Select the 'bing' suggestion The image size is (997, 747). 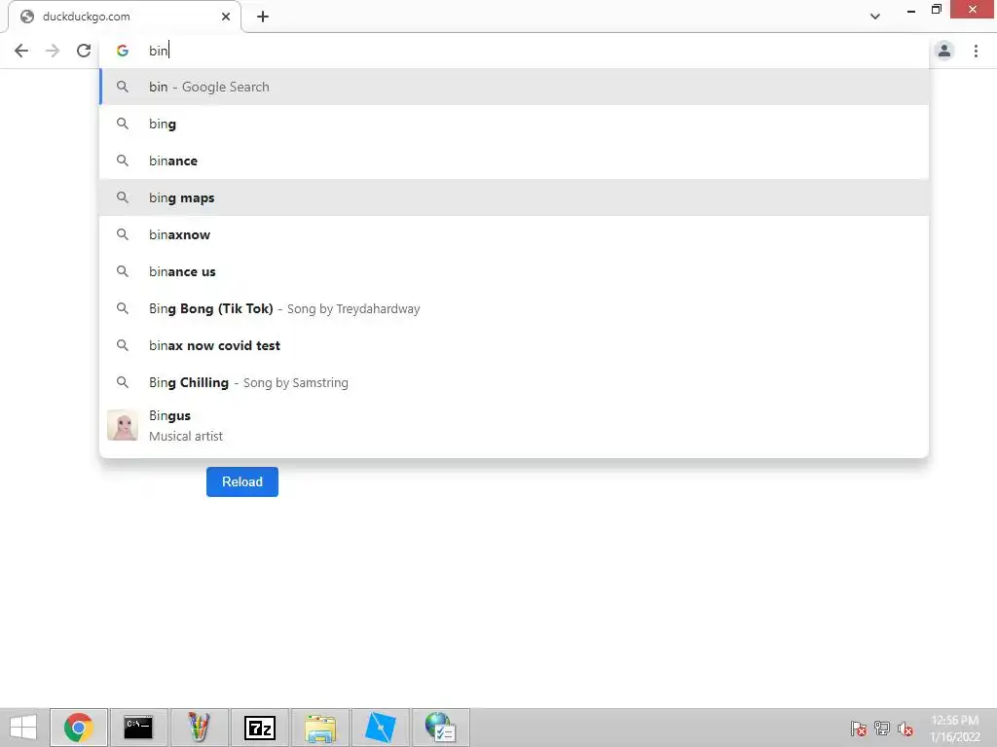[514, 124]
